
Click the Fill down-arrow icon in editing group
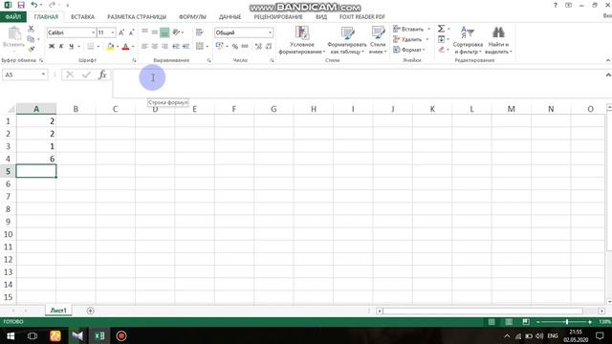pyautogui.click(x=441, y=39)
